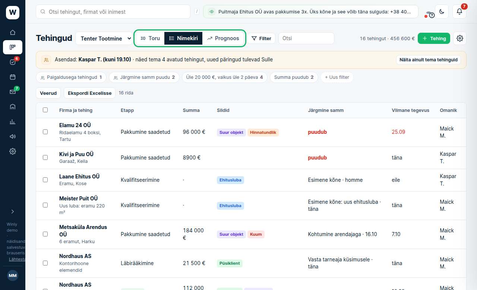Open help question mark icon
The height and width of the screenshot is (290, 477).
click(432, 15)
